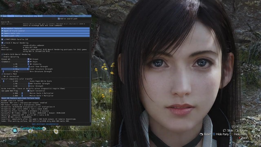Click the Add-on search path icon

(59, 19)
